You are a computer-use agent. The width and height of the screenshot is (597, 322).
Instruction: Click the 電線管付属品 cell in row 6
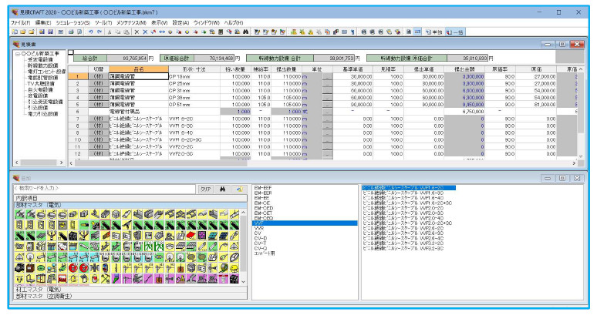[139, 112]
